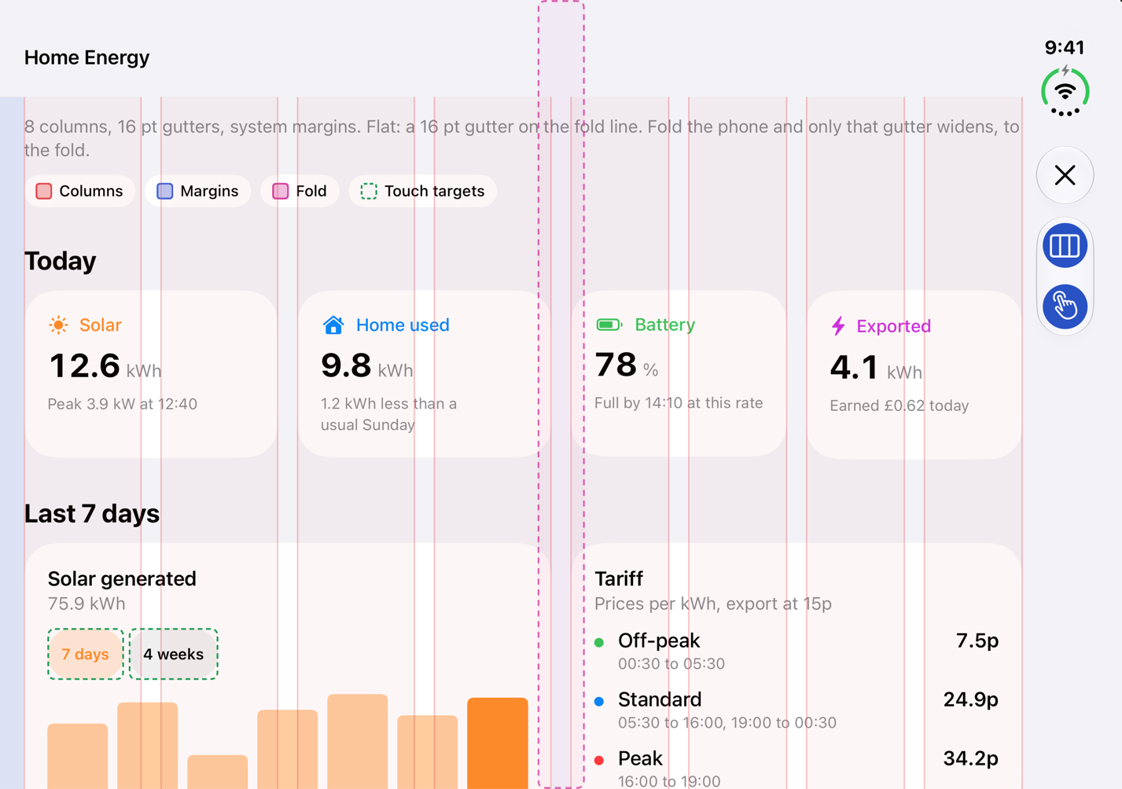Viewport: 1122px width, 789px height.
Task: Close the layout overlay with the X button
Action: point(1065,175)
